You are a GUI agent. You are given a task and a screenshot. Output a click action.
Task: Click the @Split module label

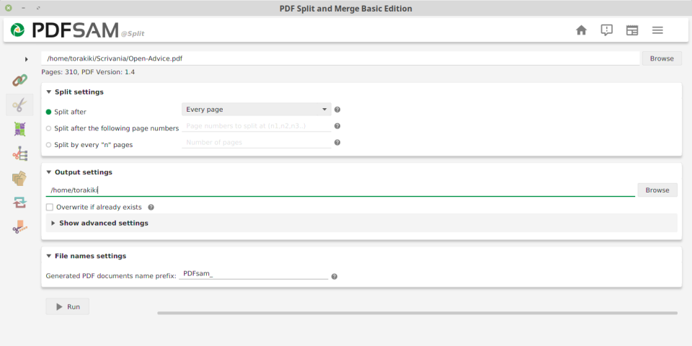133,34
